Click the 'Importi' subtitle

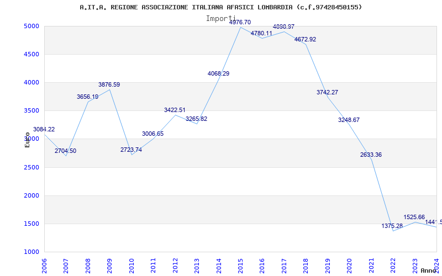[220, 19]
